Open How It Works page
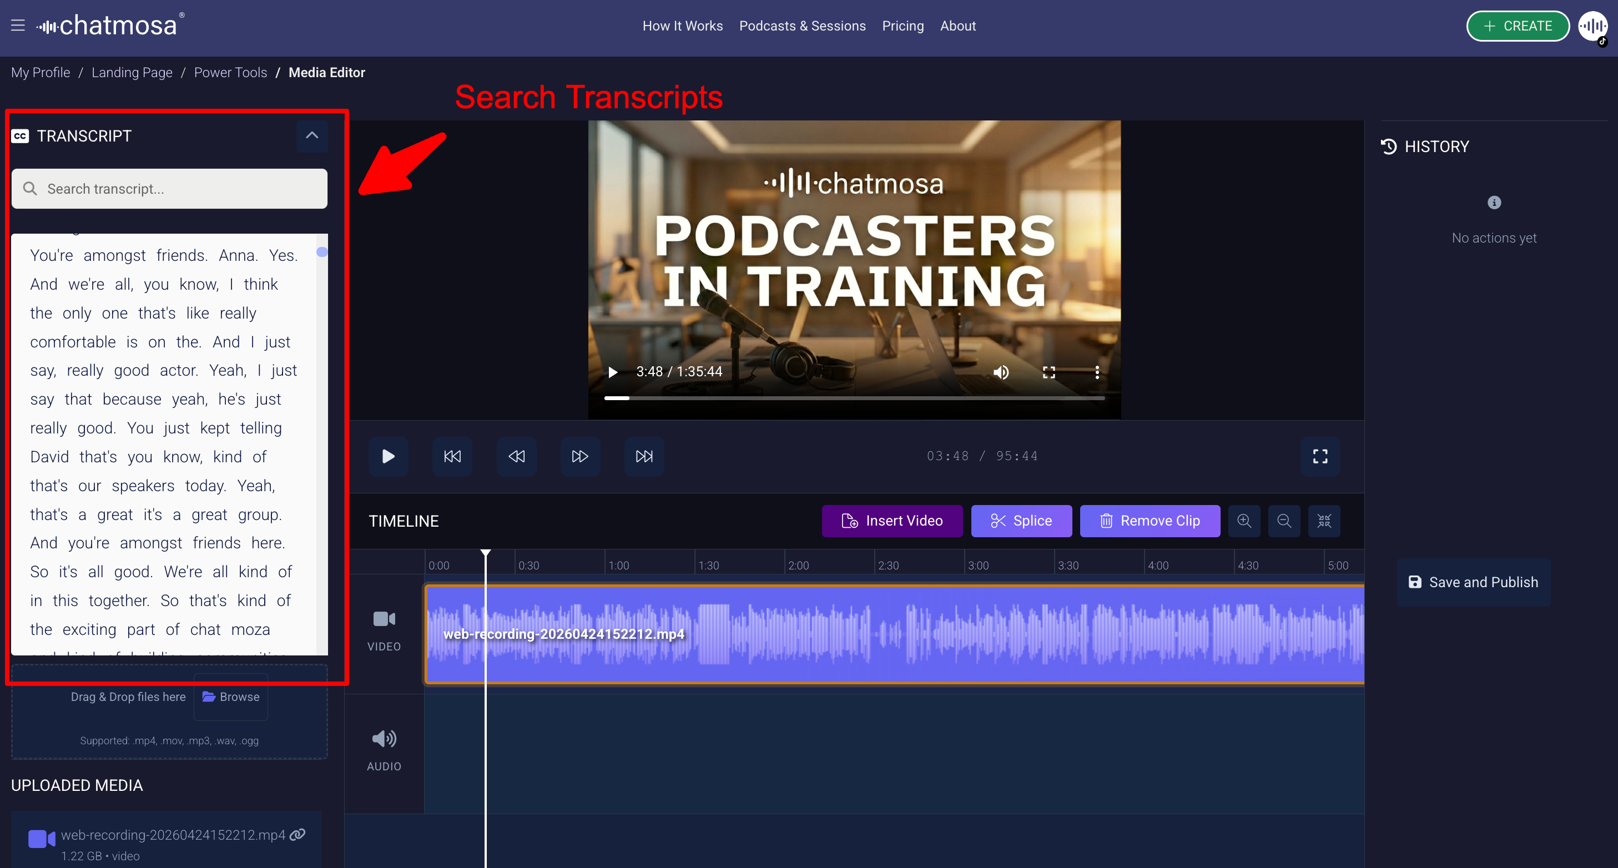Image resolution: width=1618 pixels, height=868 pixels. [683, 26]
